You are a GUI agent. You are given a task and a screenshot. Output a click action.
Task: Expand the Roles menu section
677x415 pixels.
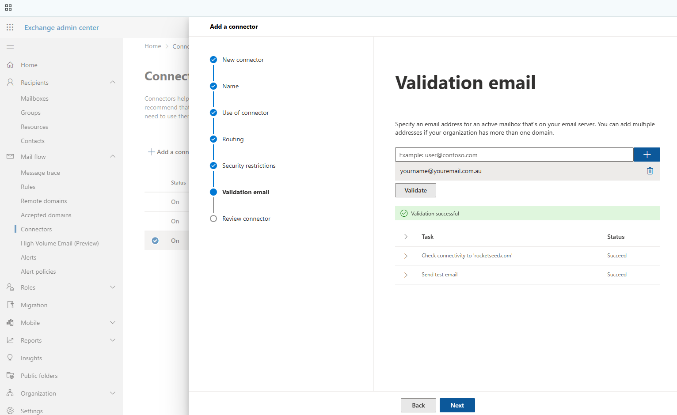(113, 287)
